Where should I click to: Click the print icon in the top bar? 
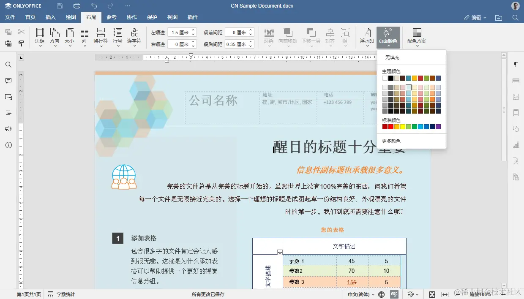click(x=76, y=5)
